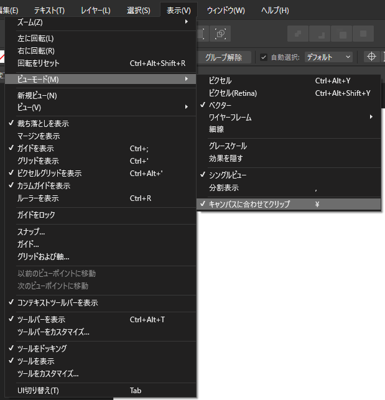Viewport: 385px width, 400px height.
Task: Uncheck 裁ち落としを表示 in the menu
Action: [44, 123]
